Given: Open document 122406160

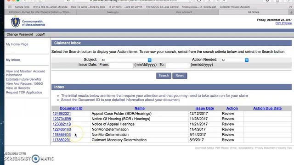Looking at the screenshot, I should tap(62, 129).
